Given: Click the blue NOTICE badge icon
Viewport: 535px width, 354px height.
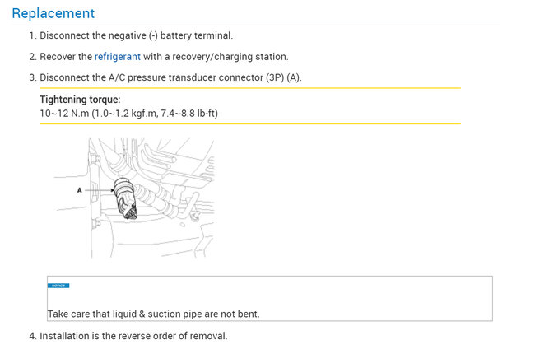Looking at the screenshot, I should 58,286.
